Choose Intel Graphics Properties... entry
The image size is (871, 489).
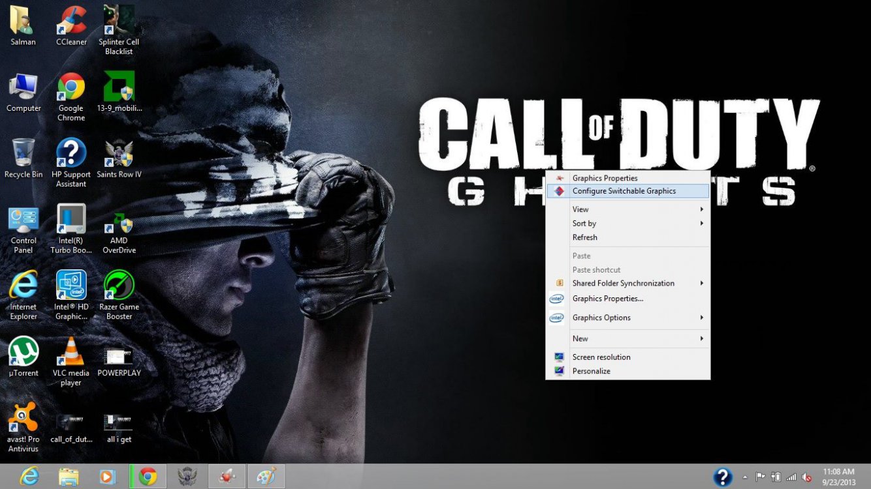628,299
